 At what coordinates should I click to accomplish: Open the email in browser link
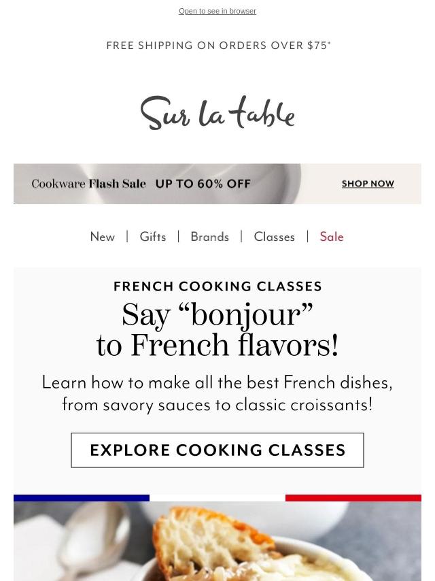coord(217,11)
